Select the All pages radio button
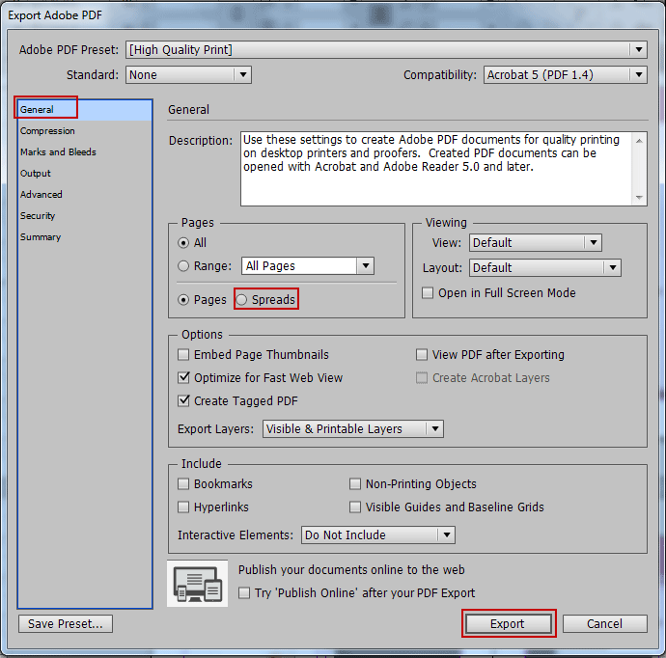 pyautogui.click(x=183, y=243)
